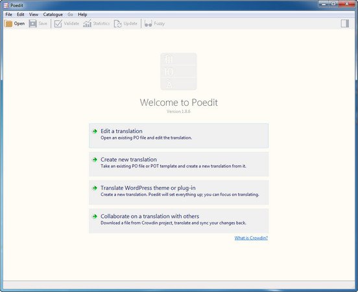The height and width of the screenshot is (292, 358).
Task: Open the Statistics chart icon
Action: coord(87,23)
